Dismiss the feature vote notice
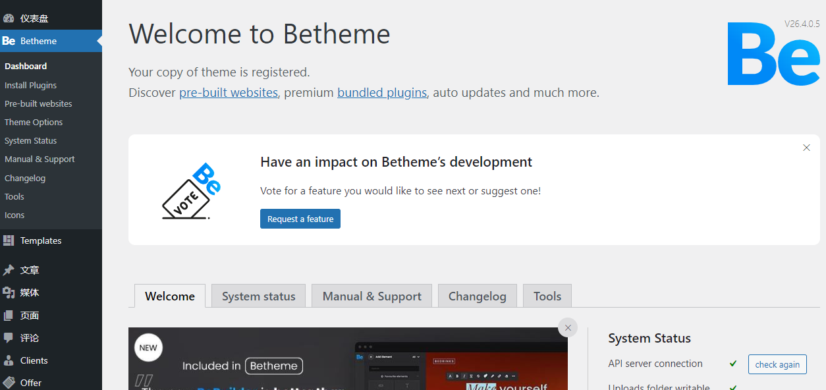 (x=806, y=148)
